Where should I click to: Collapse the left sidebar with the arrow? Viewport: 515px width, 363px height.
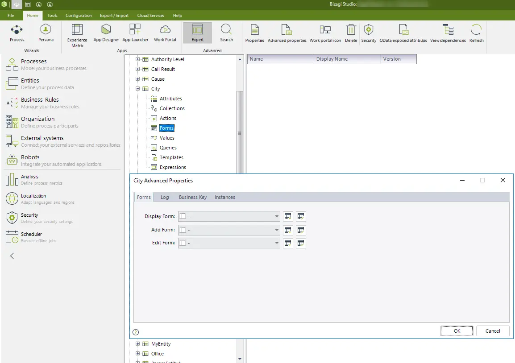pos(12,256)
